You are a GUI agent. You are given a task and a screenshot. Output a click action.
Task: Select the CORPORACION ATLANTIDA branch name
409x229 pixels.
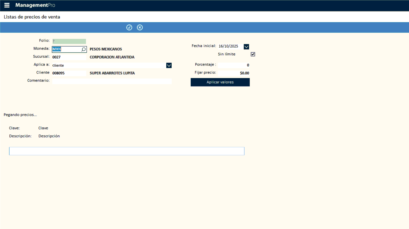click(112, 57)
